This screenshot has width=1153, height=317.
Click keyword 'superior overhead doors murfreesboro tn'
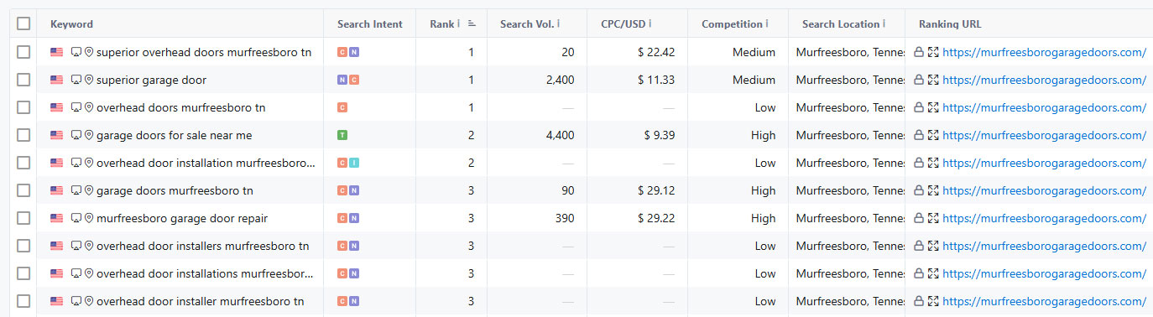pos(204,52)
